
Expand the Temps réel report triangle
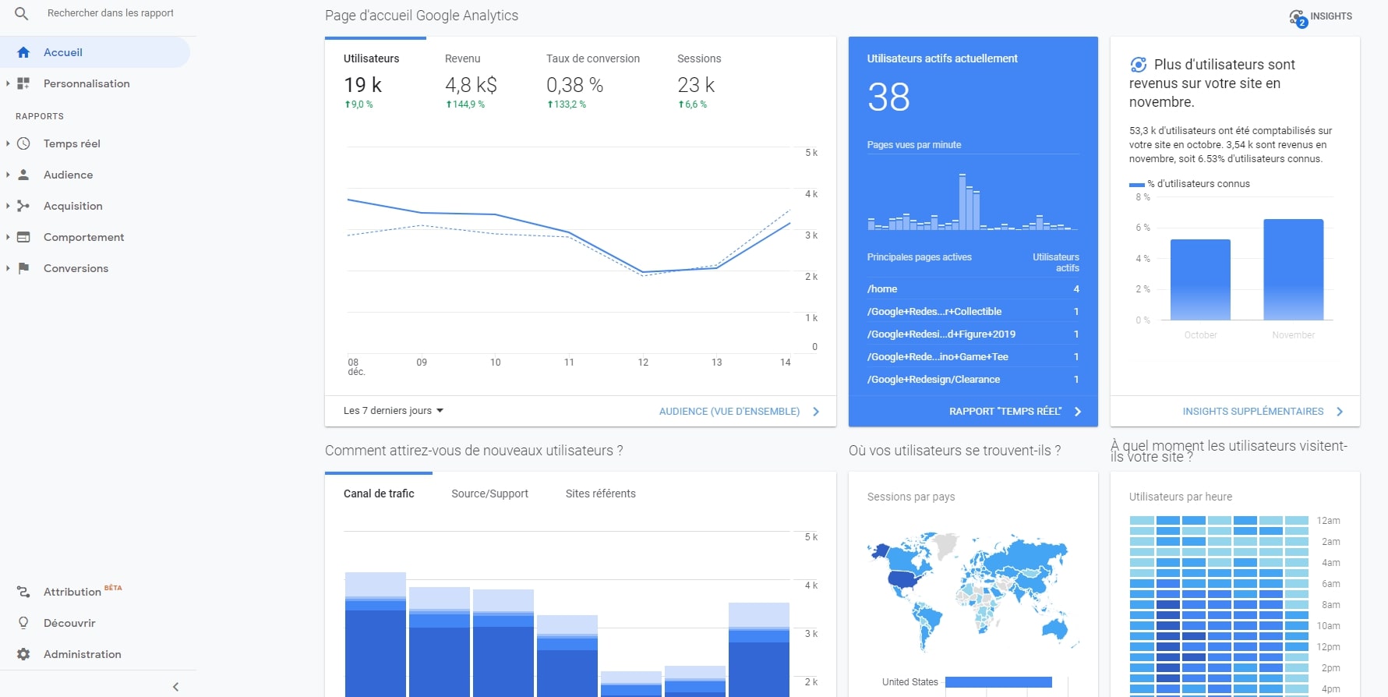coord(8,143)
